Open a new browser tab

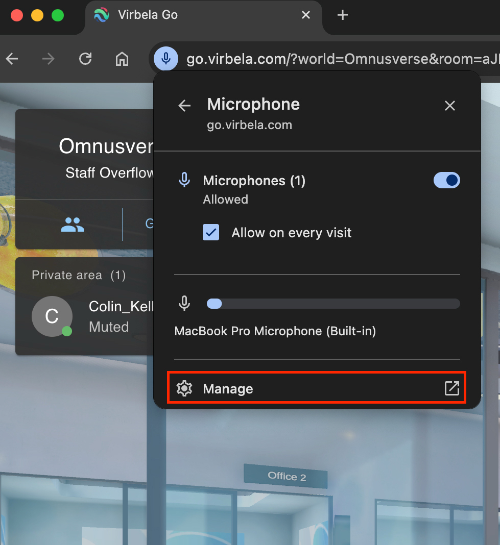pos(343,15)
